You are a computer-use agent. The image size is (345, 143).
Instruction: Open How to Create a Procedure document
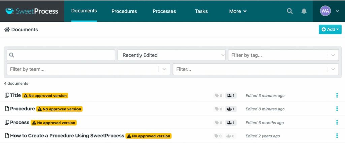pos(67,136)
